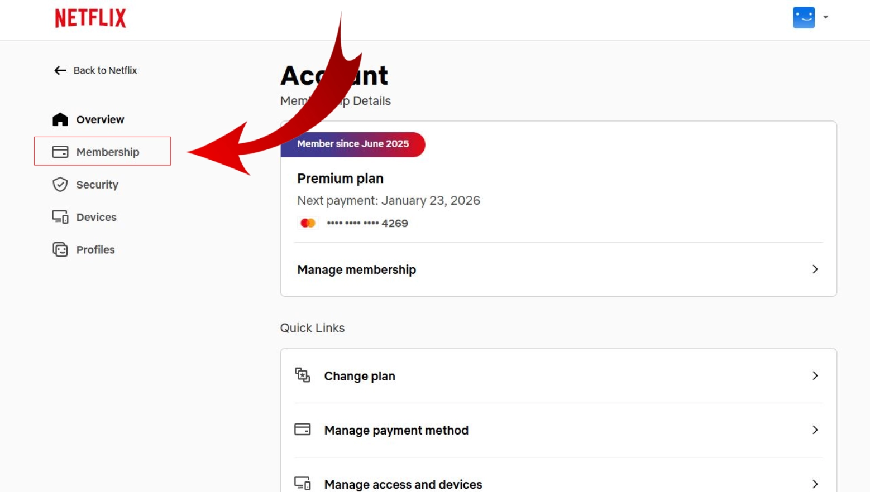Select the Overview menu item

(x=100, y=119)
